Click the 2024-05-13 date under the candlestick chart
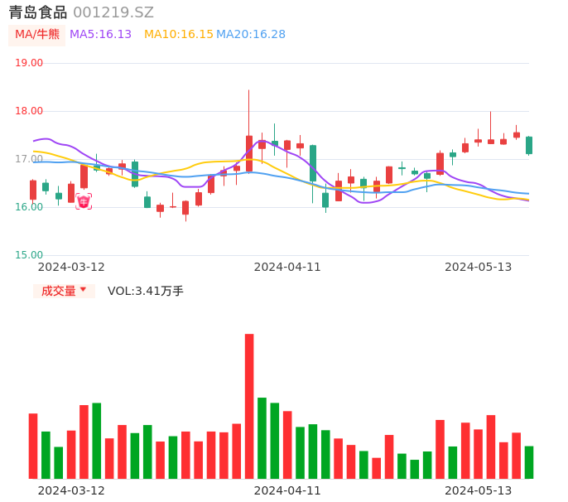This screenshot has height=502, width=568. coord(479,267)
